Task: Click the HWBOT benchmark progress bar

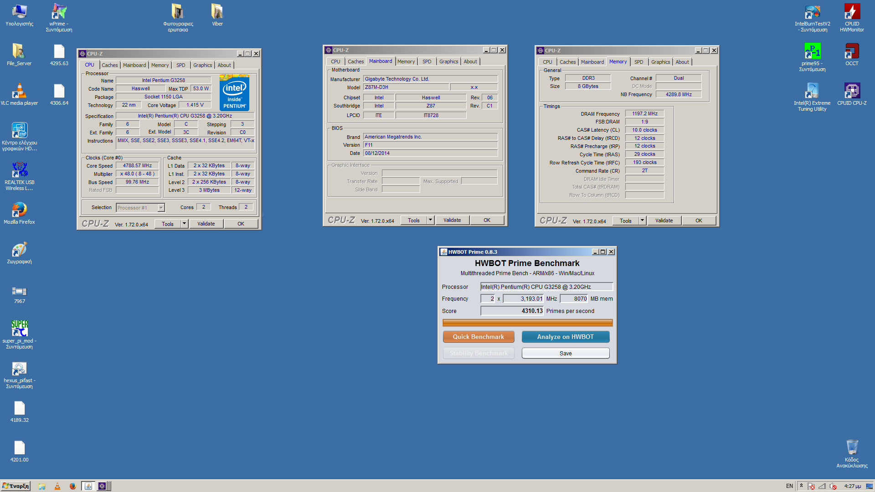Action: pos(527,323)
